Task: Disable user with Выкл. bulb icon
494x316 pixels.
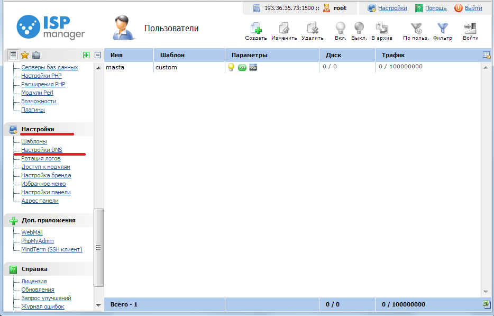Action: [x=359, y=29]
